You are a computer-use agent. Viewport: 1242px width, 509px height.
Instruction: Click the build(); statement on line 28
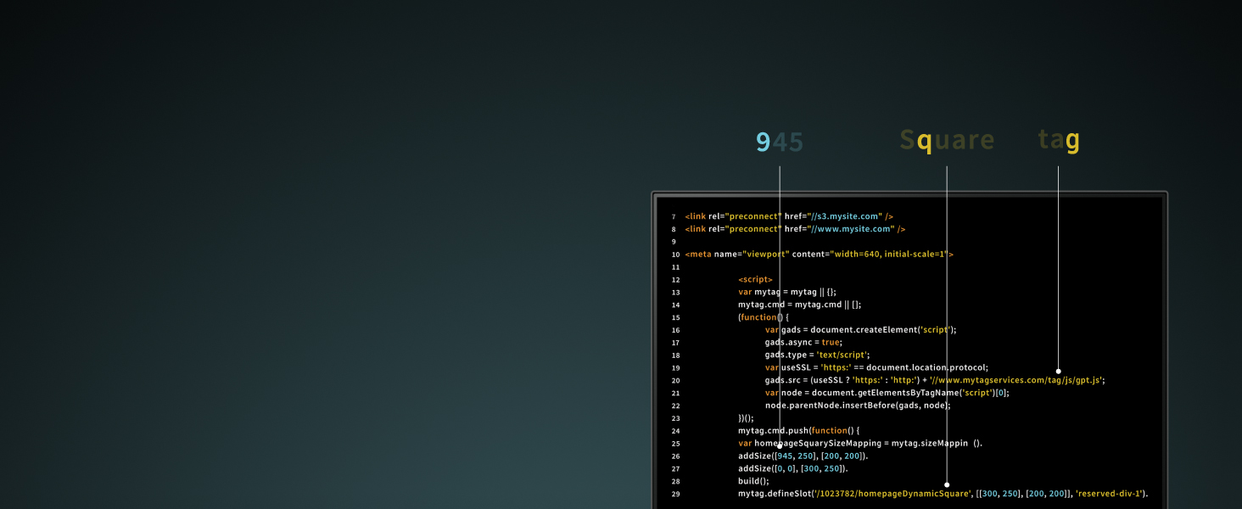(753, 481)
